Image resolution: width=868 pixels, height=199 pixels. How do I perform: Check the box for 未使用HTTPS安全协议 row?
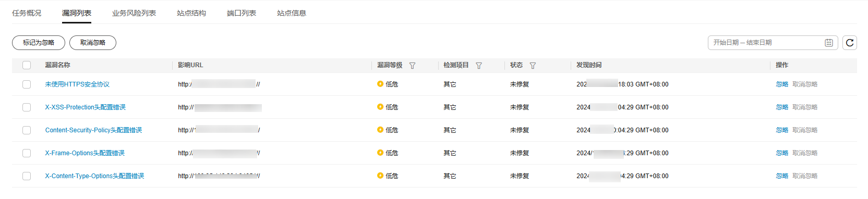point(27,84)
